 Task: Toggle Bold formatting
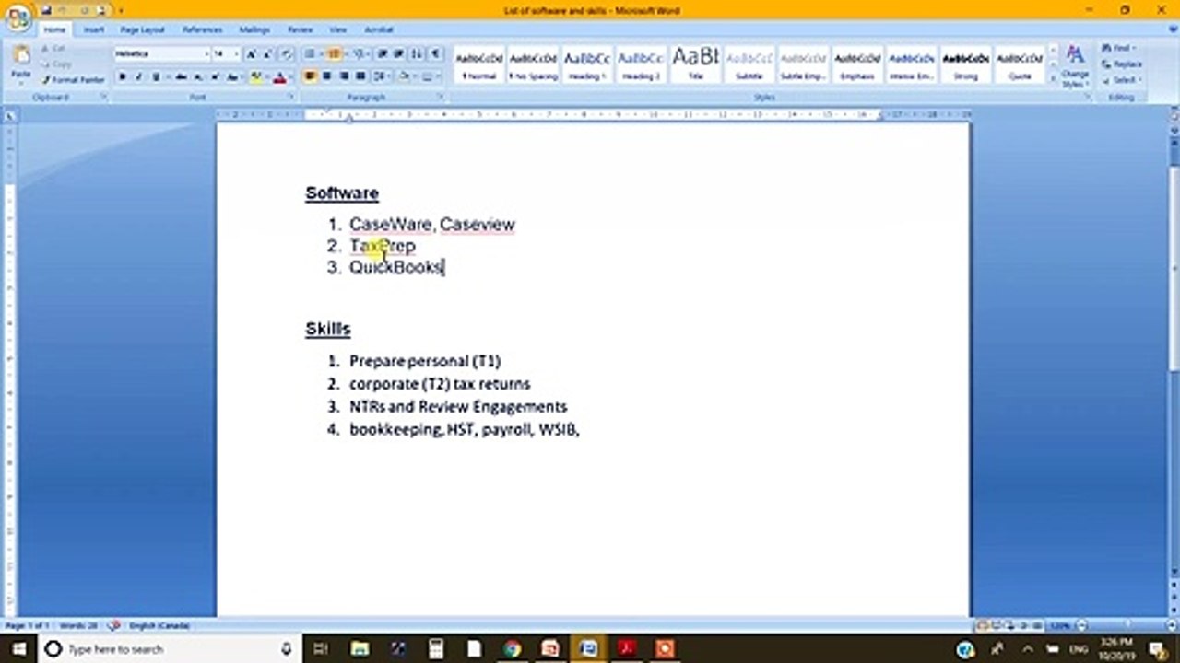(123, 77)
